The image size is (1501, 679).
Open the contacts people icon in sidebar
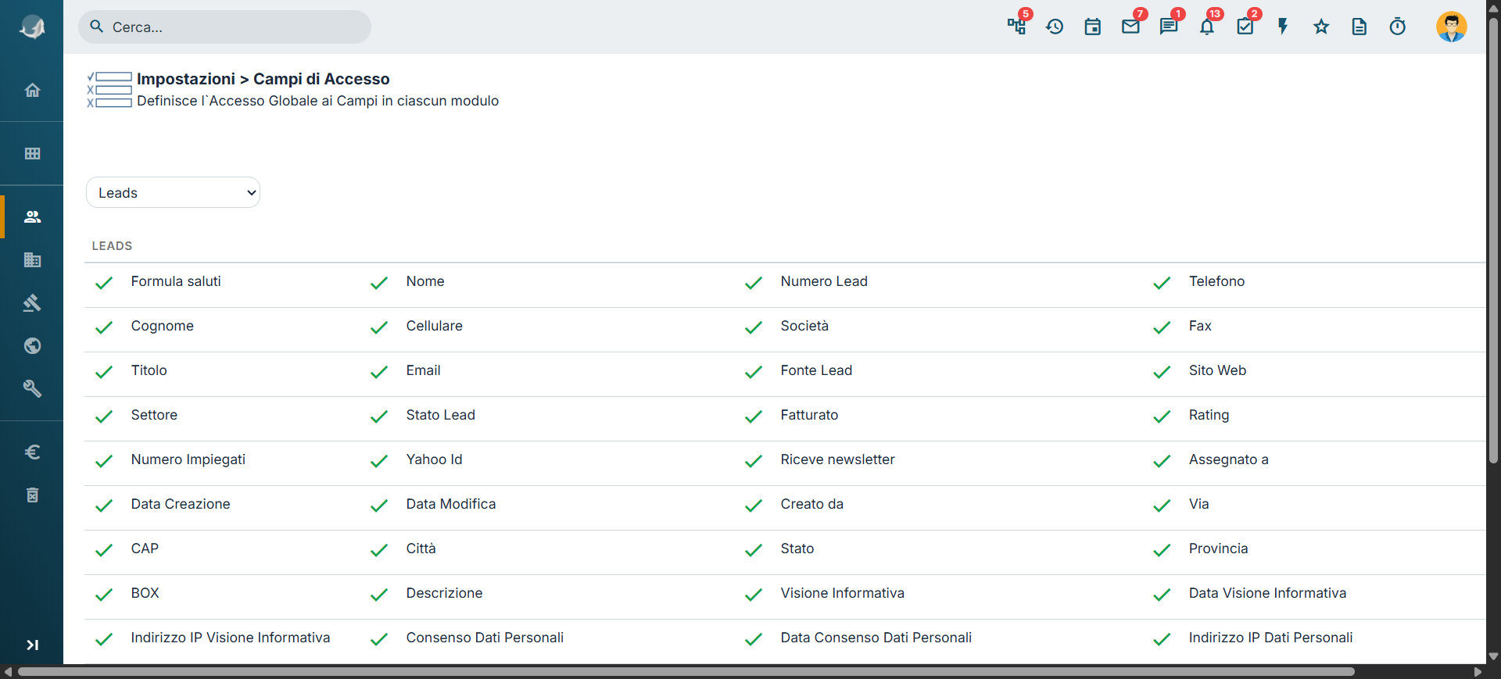32,216
